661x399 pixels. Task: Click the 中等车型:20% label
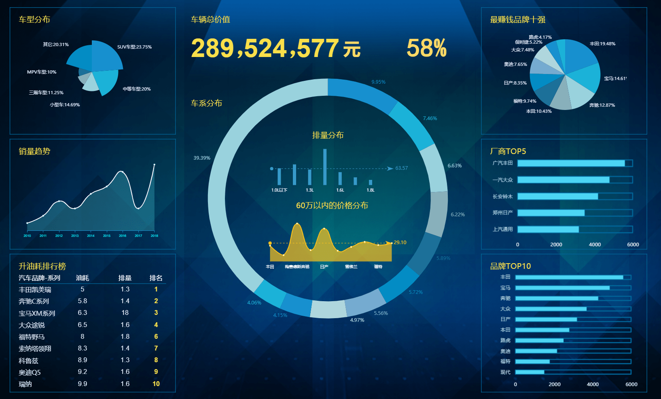[137, 89]
